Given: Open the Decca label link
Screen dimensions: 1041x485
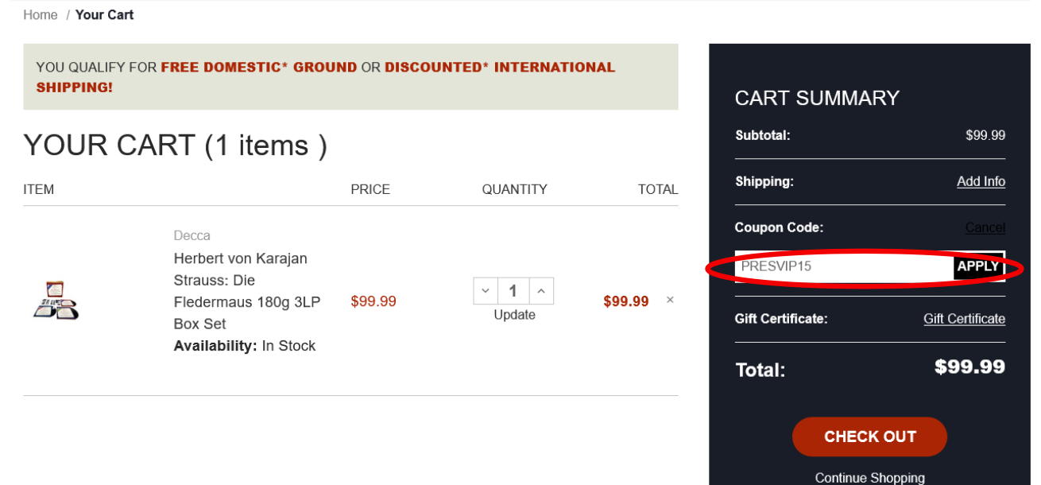Looking at the screenshot, I should pos(192,235).
